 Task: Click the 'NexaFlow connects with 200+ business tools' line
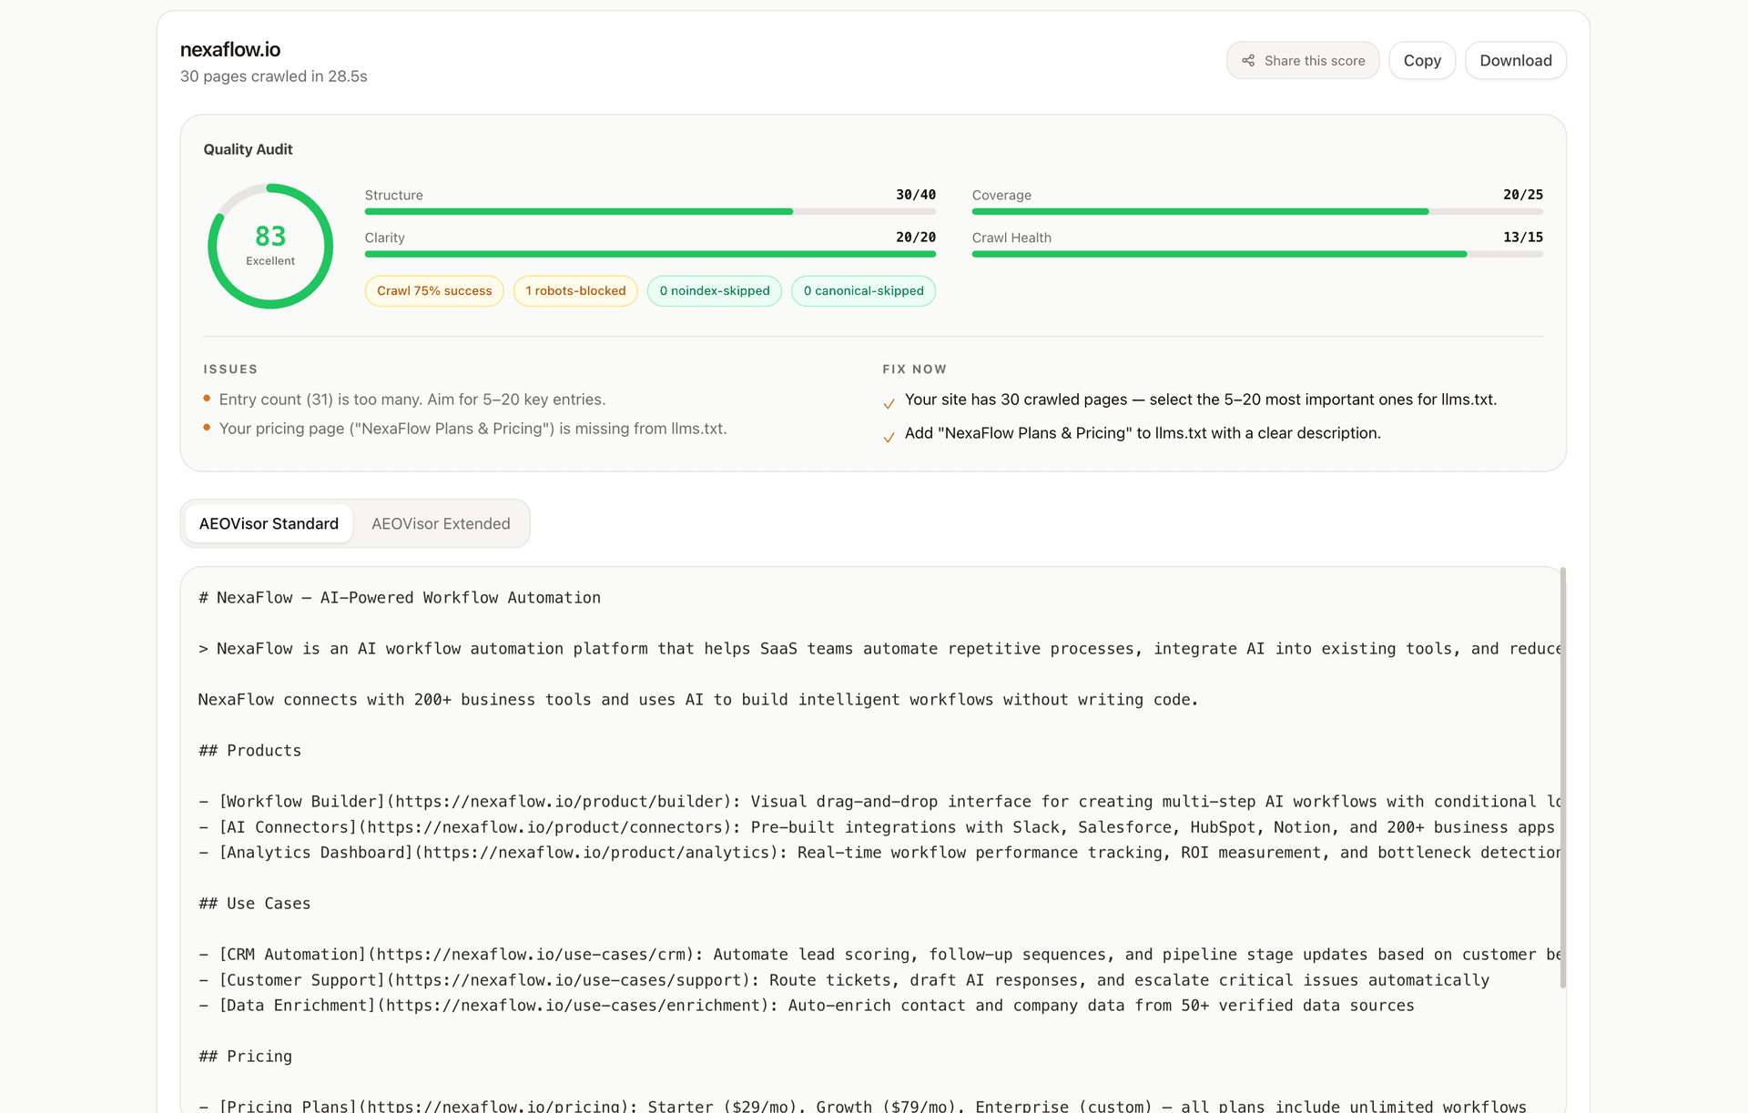[698, 700]
